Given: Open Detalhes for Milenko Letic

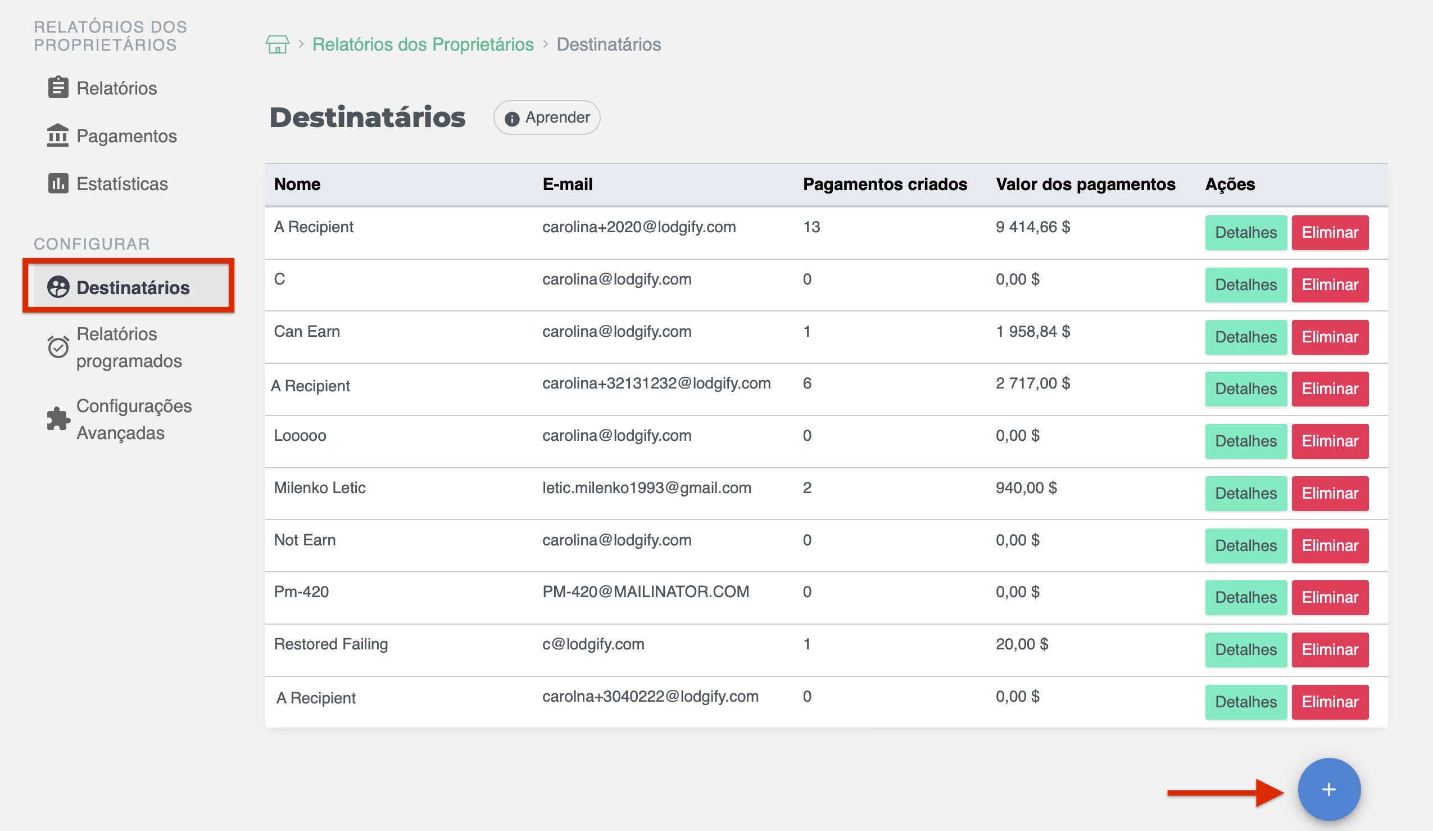Looking at the screenshot, I should [x=1245, y=493].
